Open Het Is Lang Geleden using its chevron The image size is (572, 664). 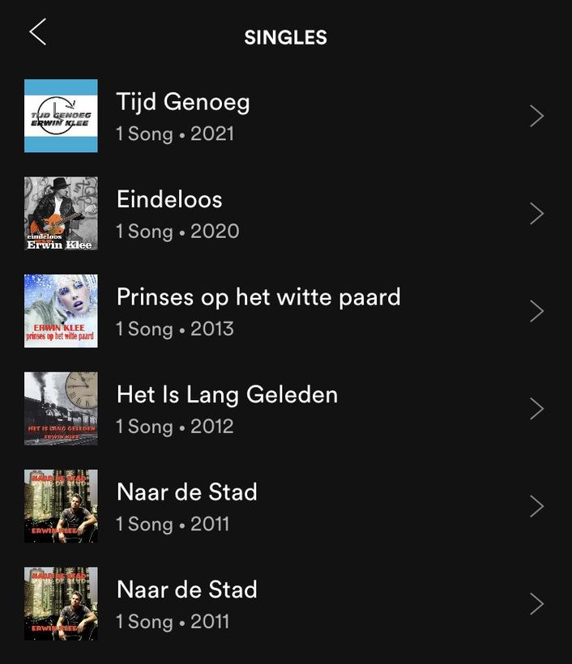(537, 409)
